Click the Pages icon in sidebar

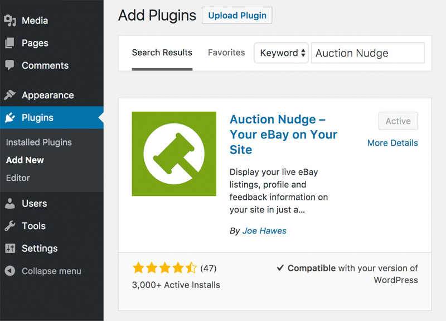9,43
